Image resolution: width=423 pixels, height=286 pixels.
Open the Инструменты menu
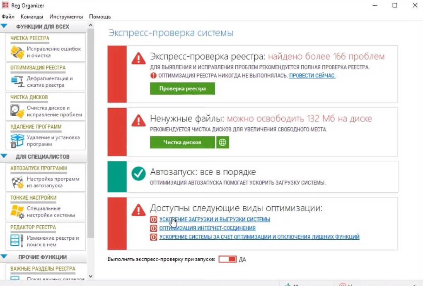point(66,17)
